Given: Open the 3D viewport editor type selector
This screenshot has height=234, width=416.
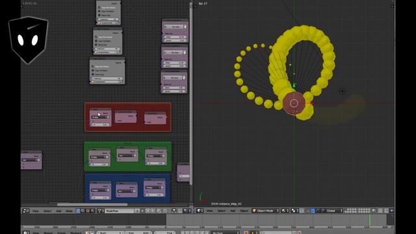Looking at the screenshot, I should click(x=200, y=211).
